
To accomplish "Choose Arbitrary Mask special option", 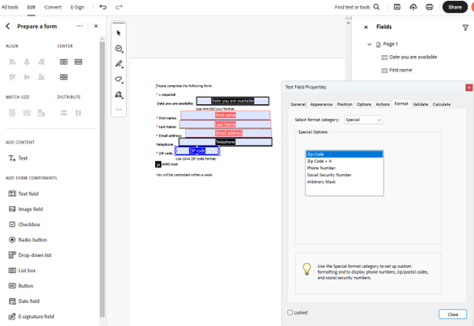I will click(344, 182).
